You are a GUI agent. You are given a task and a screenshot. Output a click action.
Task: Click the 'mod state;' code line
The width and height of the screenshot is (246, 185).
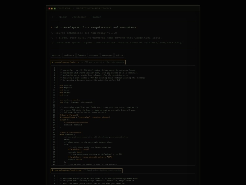pos(65,93)
